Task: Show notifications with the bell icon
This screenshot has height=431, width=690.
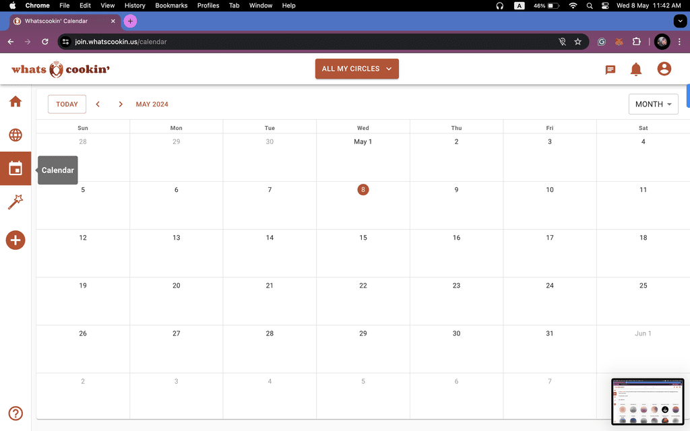Action: coord(636,69)
